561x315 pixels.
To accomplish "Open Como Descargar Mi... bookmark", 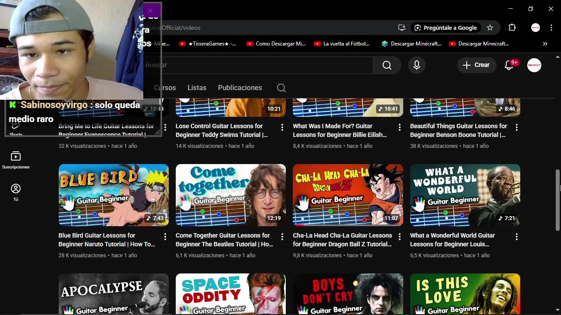I will (276, 44).
